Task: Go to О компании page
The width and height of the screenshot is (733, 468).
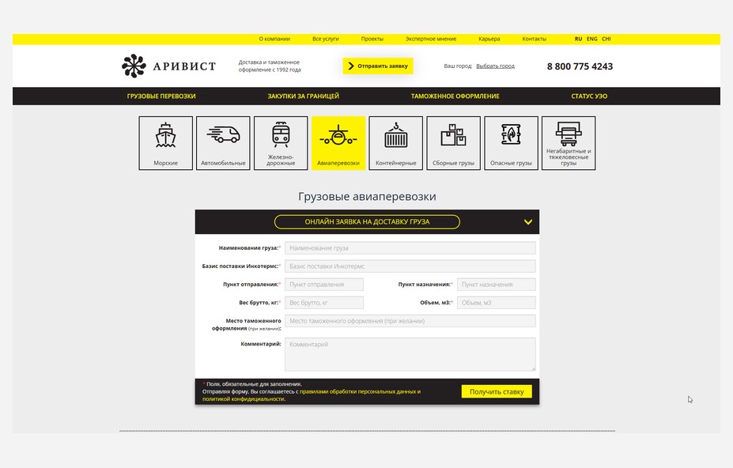Action: pos(274,39)
